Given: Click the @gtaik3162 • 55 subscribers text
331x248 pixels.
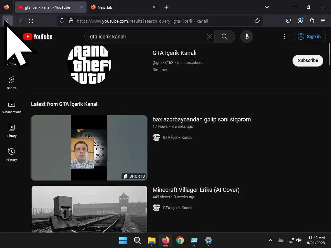Looking at the screenshot, I should point(177,63).
